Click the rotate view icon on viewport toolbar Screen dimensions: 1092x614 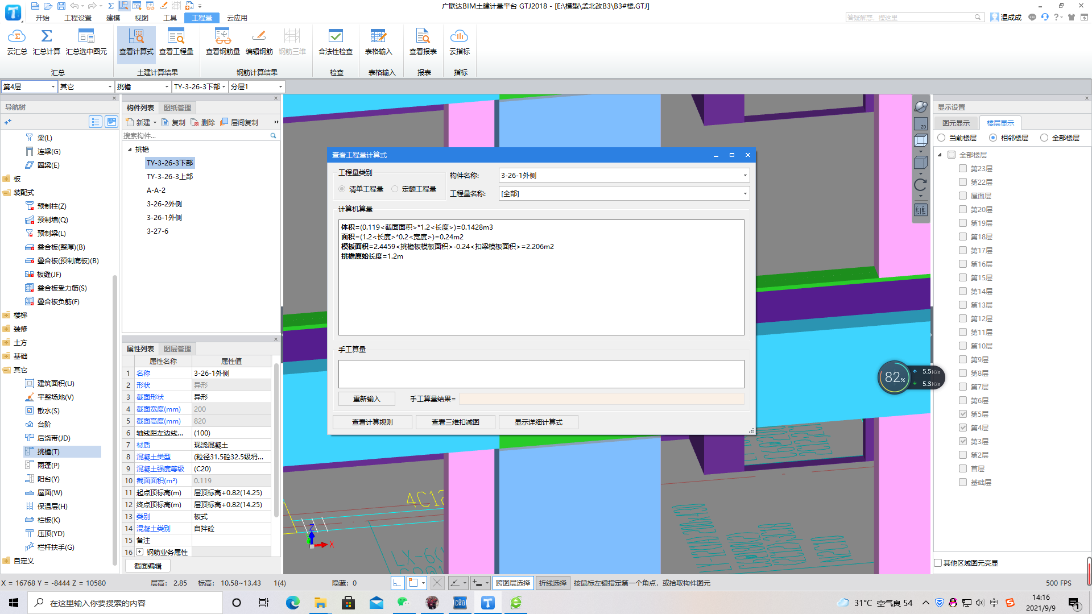(x=920, y=185)
